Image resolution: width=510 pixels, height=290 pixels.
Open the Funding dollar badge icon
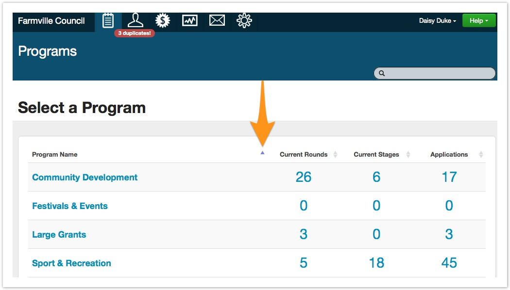(162, 21)
